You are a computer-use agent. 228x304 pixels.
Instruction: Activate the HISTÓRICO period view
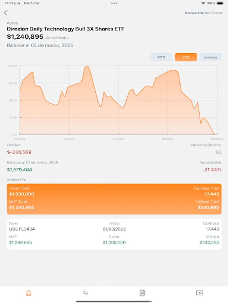coord(210,57)
